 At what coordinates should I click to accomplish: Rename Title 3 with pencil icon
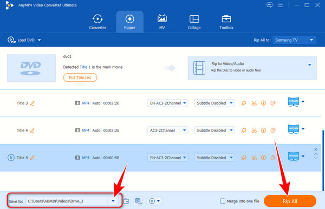(32, 103)
